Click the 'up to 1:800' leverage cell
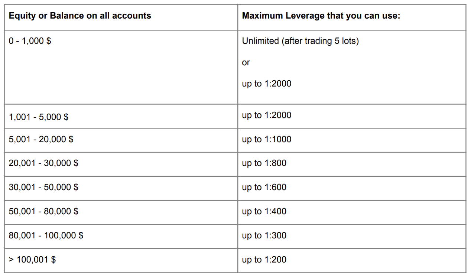 click(264, 163)
